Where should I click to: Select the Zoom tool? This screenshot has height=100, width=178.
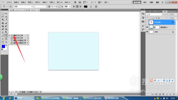point(6,42)
